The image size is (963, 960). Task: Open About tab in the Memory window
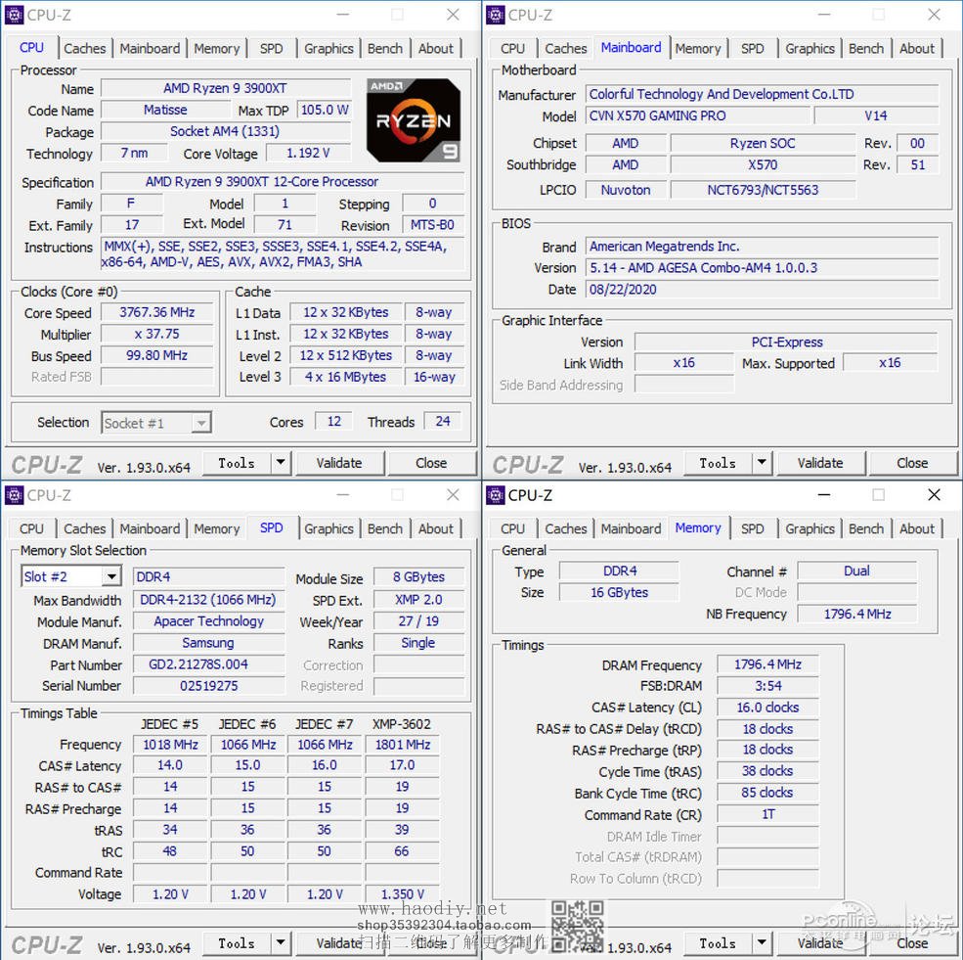916,528
